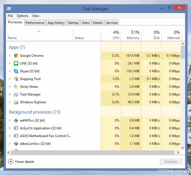This screenshot has width=191, height=175.
Task: Click the 24.1 MB memory value
Action: coord(133,63)
